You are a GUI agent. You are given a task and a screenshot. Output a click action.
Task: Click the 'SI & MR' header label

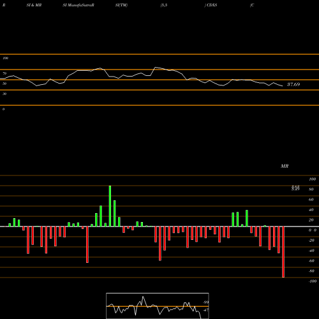34,5
